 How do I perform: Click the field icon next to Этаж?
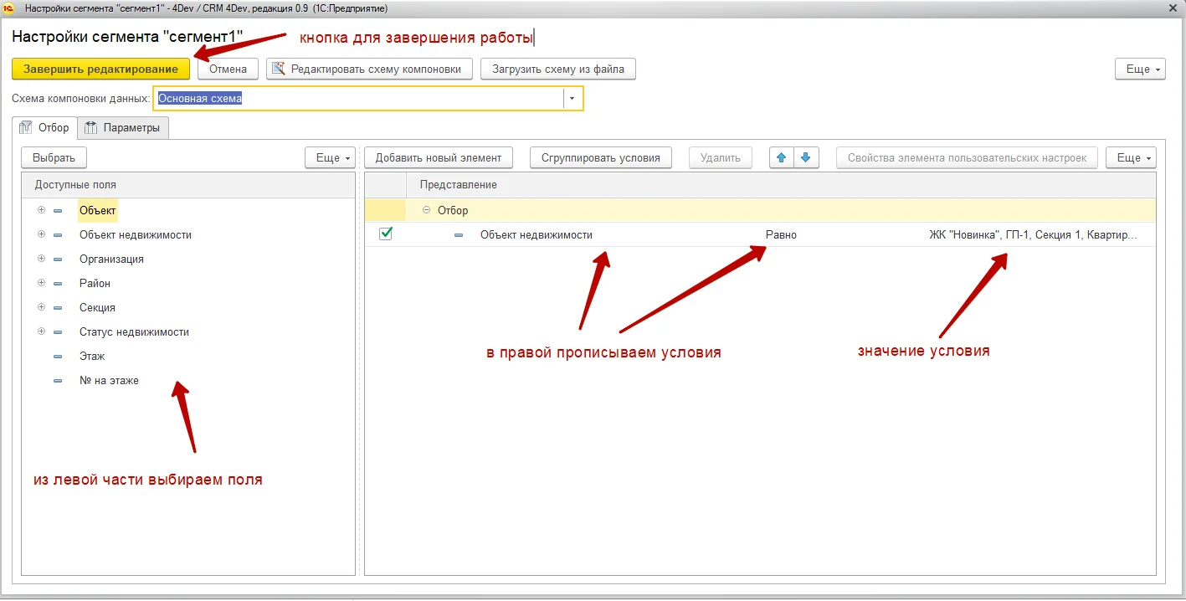click(58, 357)
